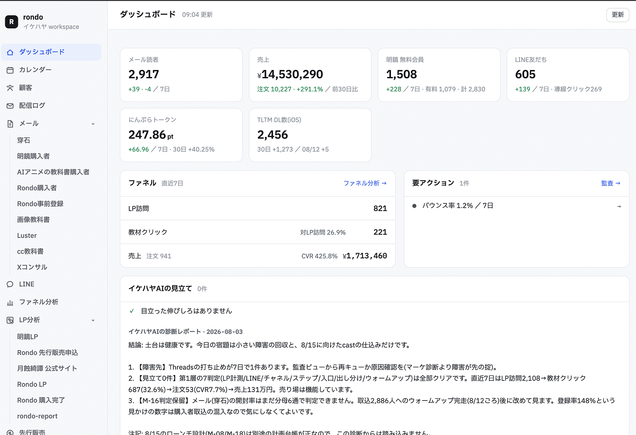Click the yen icon beside 先行販売
Viewport: 636px width, 435px height.
point(10,432)
